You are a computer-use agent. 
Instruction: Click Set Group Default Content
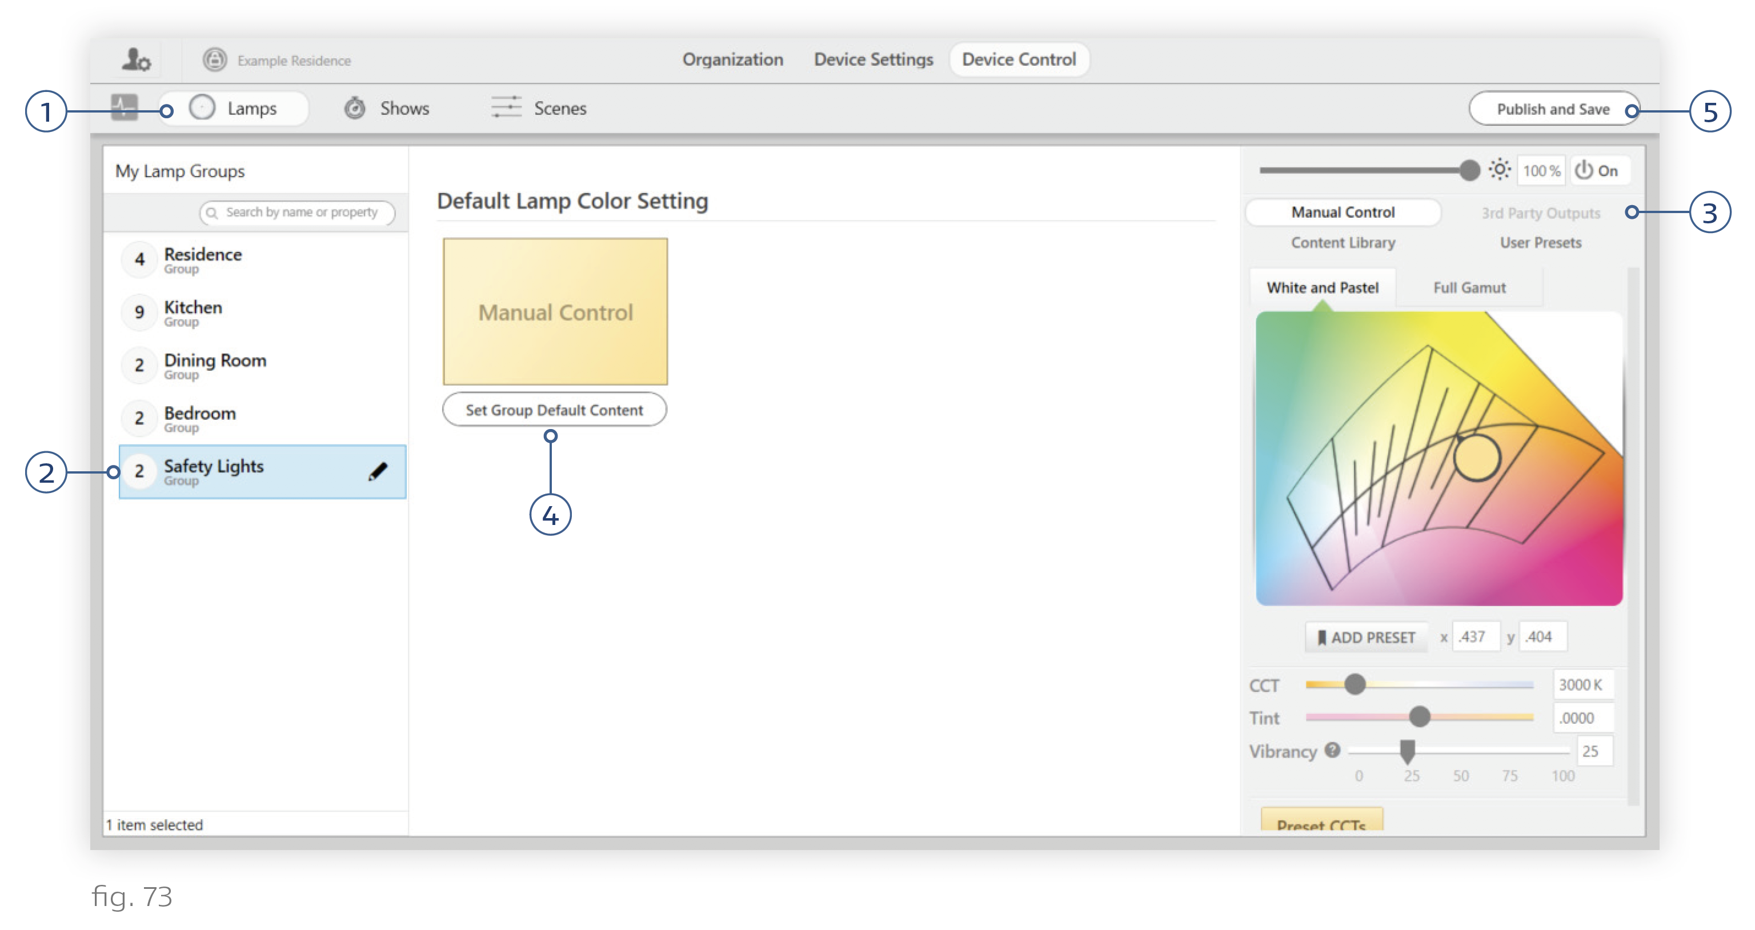(554, 410)
